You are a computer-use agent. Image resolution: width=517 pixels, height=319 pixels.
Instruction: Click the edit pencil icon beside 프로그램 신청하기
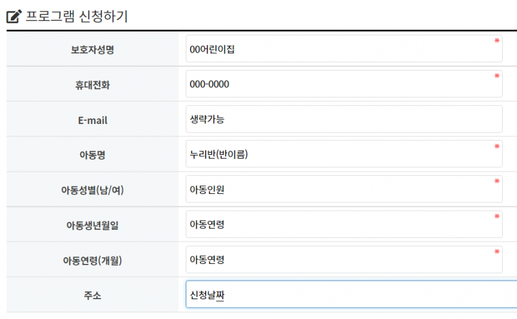coord(14,17)
